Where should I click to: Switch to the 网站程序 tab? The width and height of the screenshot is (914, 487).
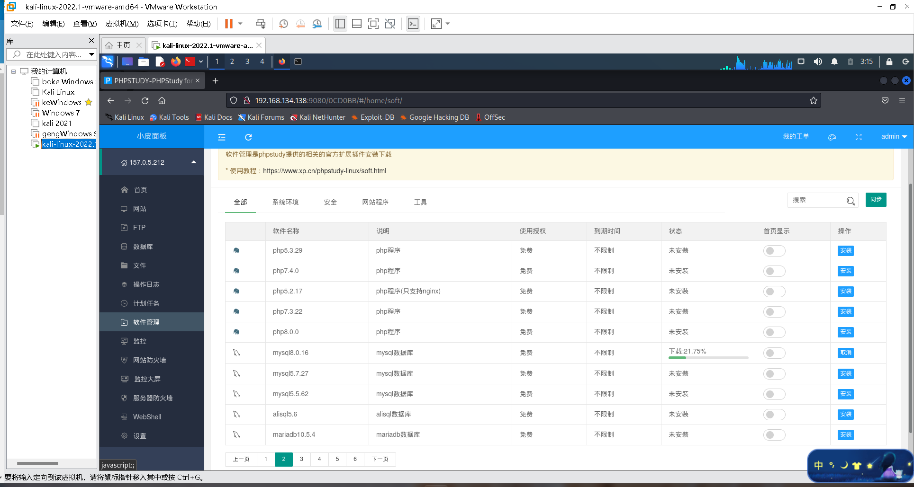pyautogui.click(x=375, y=202)
